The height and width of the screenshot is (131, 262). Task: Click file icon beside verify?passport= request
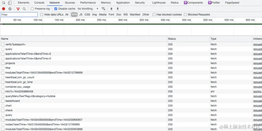point(3,44)
